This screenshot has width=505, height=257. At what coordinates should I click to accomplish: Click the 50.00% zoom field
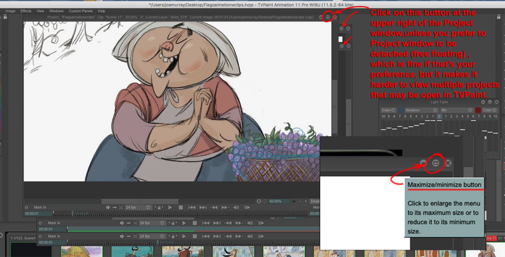279,201
